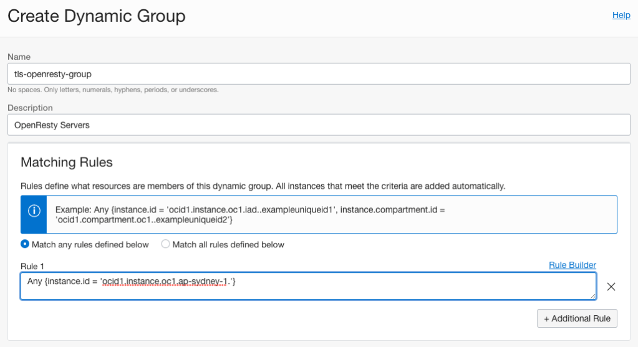Select the Match all rules radio button
638x347 pixels.
click(165, 244)
